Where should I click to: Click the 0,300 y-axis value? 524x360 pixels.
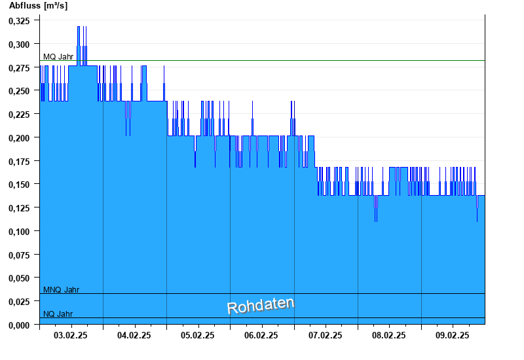point(19,45)
